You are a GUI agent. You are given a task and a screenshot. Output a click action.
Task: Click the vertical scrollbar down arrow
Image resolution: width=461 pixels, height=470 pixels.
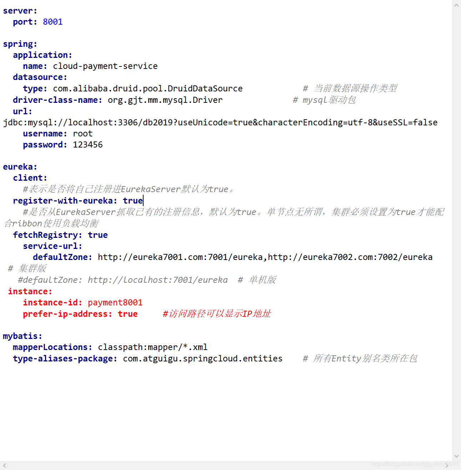(456, 456)
